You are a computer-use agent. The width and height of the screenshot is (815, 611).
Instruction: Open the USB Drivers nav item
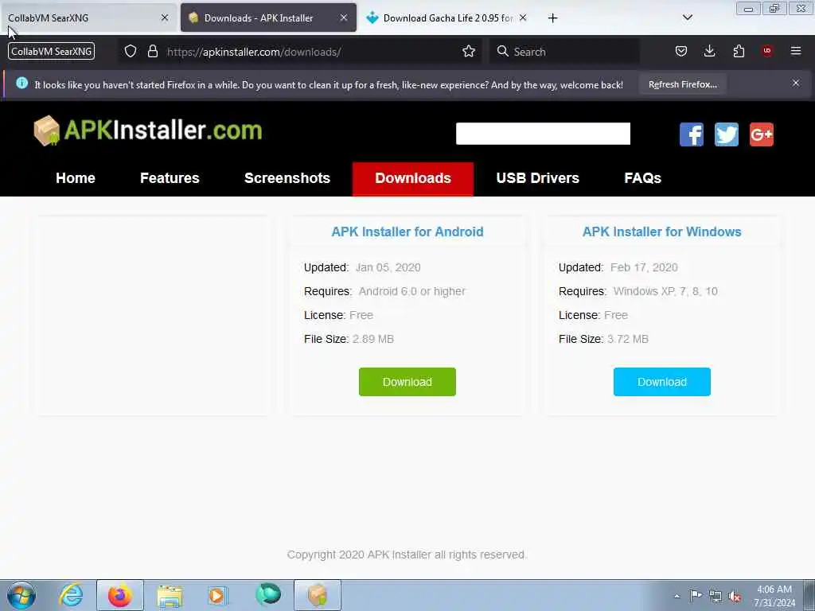tap(537, 178)
